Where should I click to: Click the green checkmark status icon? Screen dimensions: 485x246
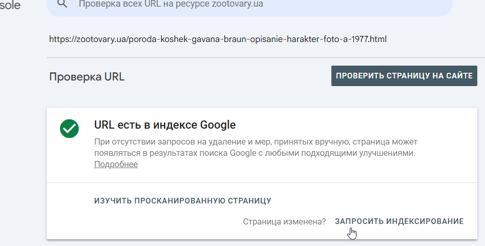[69, 129]
